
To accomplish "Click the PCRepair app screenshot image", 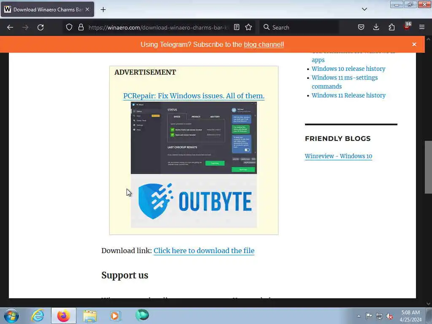I will 194,138.
